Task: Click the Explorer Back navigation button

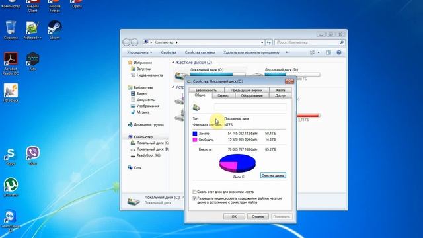Action: click(126, 42)
